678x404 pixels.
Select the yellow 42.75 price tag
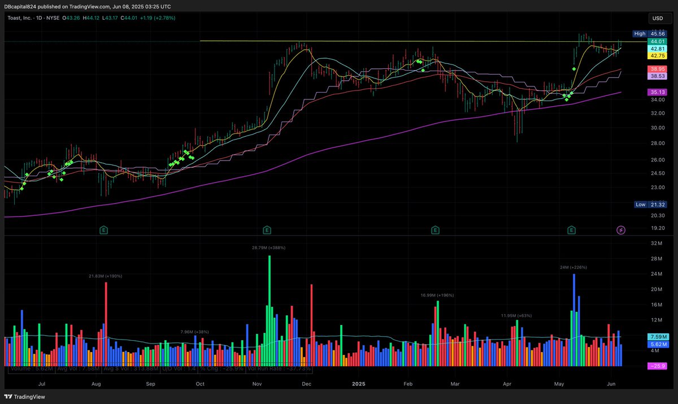(x=657, y=56)
